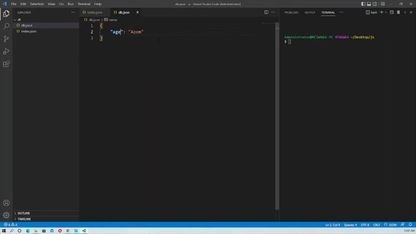The image size is (416, 234).
Task: Open the Run and Debug view
Action: point(6,51)
